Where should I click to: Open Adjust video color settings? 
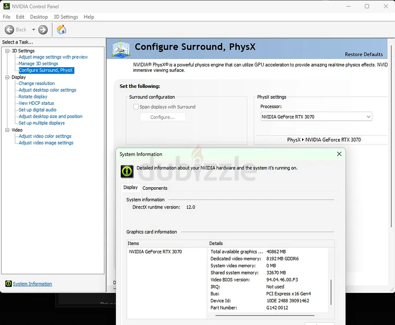click(x=45, y=136)
